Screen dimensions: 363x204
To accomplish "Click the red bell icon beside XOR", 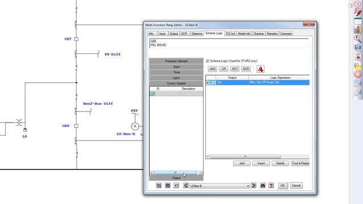I will pos(260,69).
